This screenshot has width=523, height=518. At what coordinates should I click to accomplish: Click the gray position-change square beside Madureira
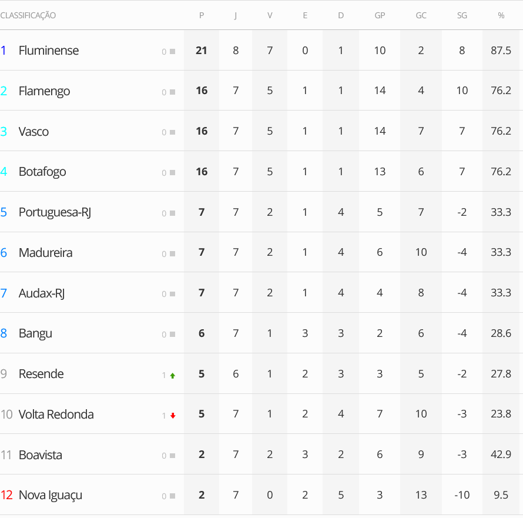tap(172, 254)
